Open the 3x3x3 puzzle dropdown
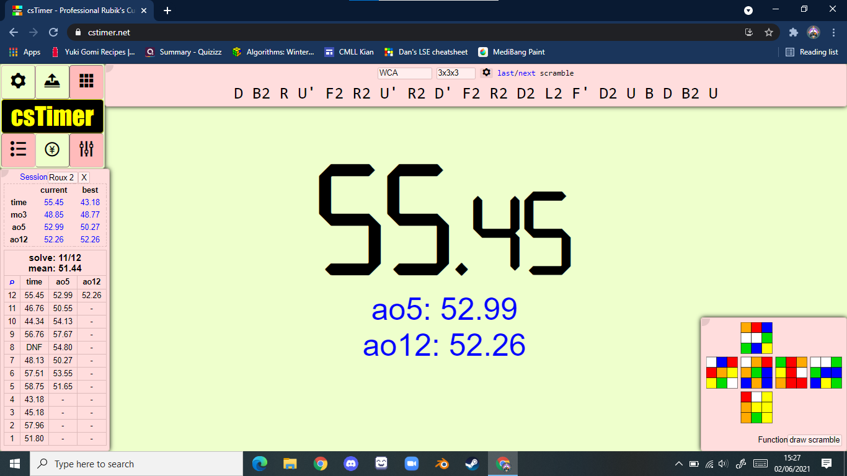This screenshot has height=476, width=847. (456, 73)
